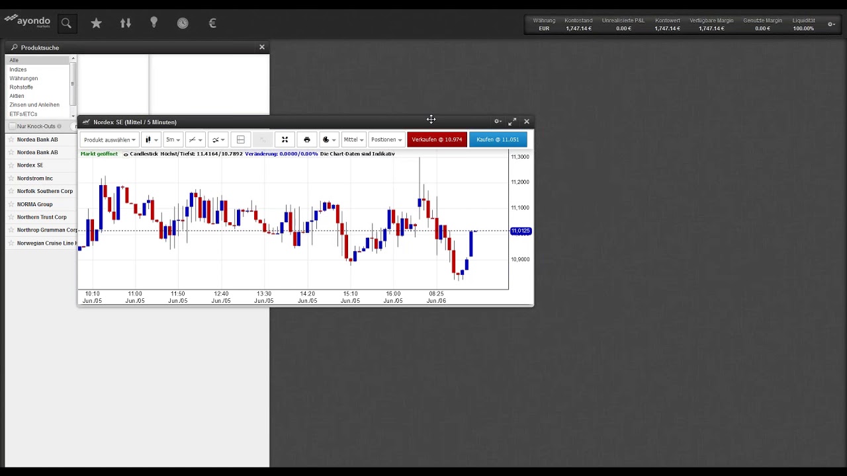
Task: Open chart window settings gear
Action: 498,122
